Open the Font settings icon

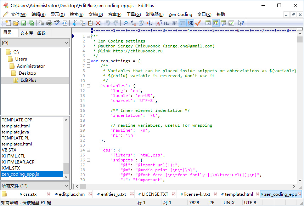pos(159,23)
